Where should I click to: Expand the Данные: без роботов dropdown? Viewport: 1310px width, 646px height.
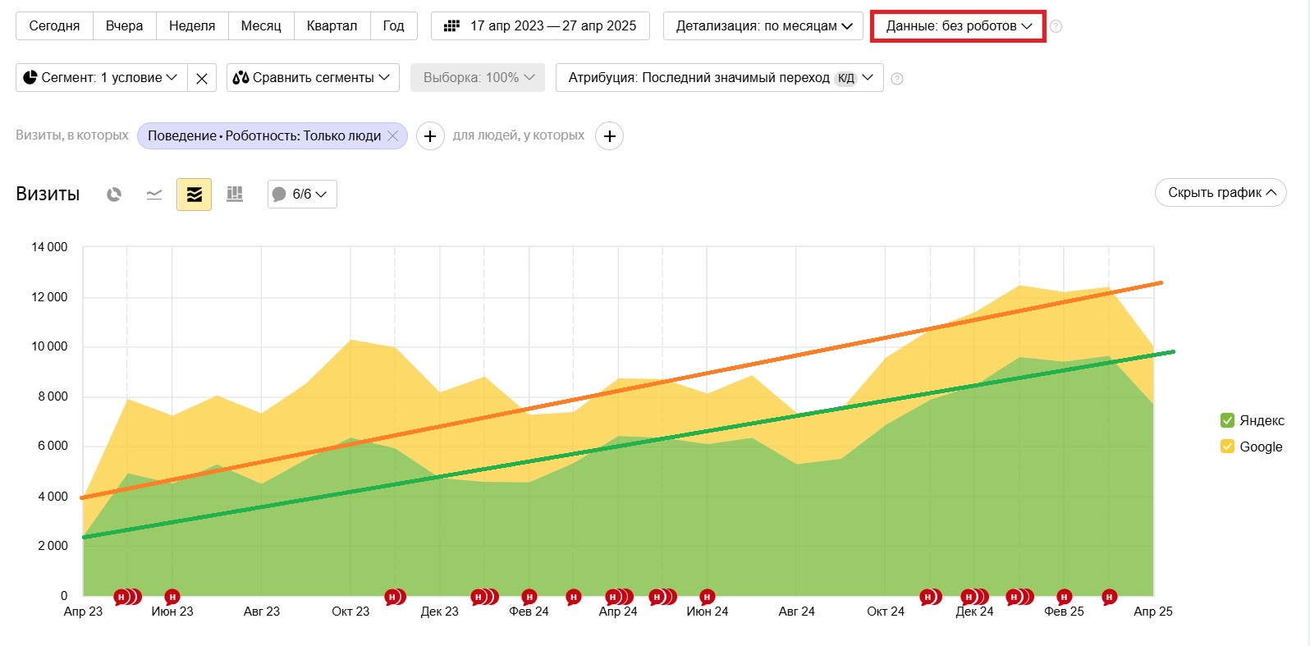pyautogui.click(x=958, y=26)
